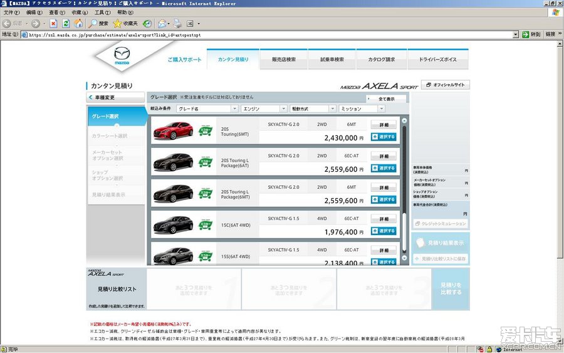Click 詳細 for 20S Touring L Package(6AT)
The height and width of the screenshot is (353, 564).
tap(384, 156)
